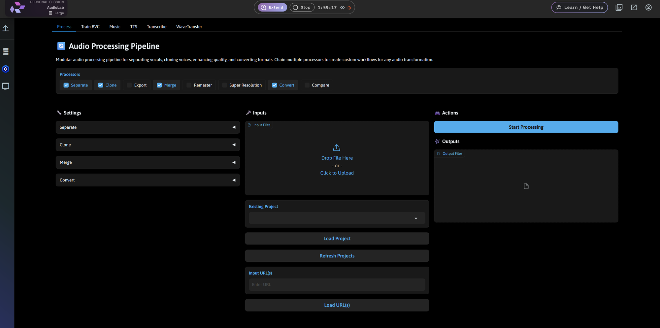
Task: Click the eye icon next to the session timer
Action: (x=342, y=7)
